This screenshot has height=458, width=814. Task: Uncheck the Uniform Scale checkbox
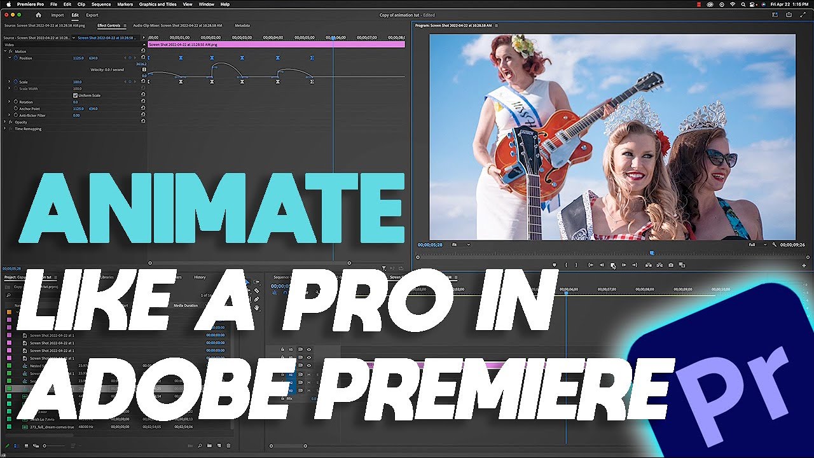pos(75,95)
